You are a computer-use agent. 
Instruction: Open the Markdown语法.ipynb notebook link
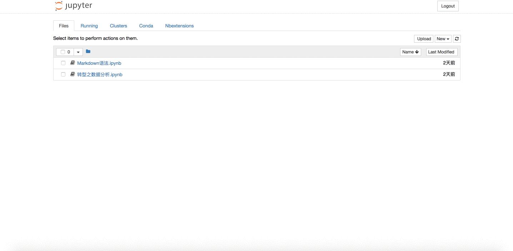pyautogui.click(x=99, y=63)
